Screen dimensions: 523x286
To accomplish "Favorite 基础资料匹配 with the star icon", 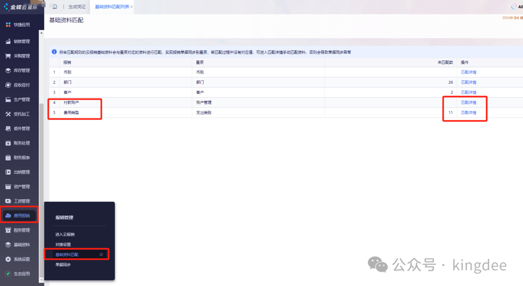I will pyautogui.click(x=101, y=255).
